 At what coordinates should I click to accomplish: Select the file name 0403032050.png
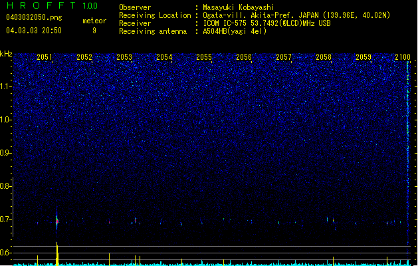click(x=34, y=17)
